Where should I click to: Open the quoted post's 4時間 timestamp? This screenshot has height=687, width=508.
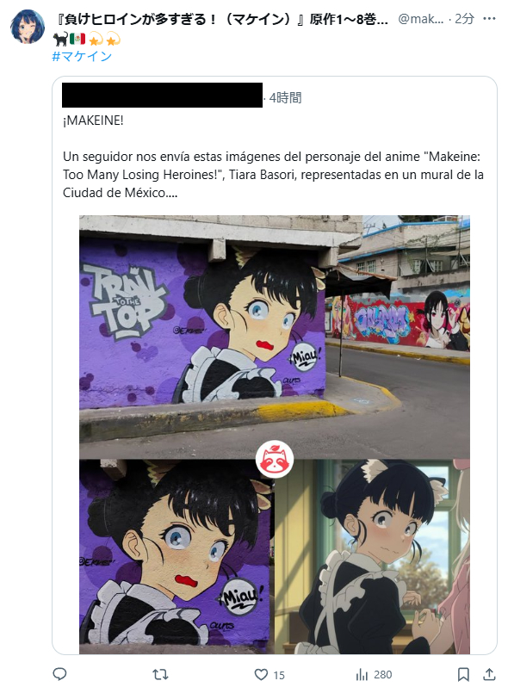pyautogui.click(x=285, y=97)
